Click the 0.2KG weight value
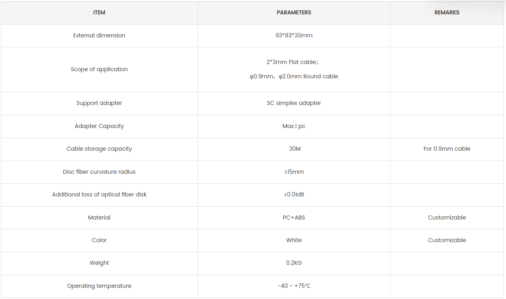This screenshot has height=299, width=506. tap(294, 263)
